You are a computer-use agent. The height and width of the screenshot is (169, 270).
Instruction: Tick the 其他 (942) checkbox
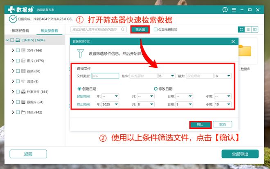tap(18, 112)
